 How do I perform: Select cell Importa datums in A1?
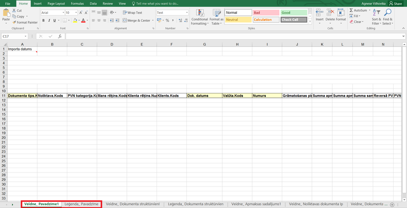coord(22,49)
